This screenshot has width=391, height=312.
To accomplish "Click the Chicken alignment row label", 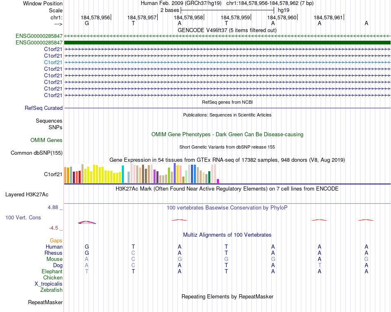I will (x=53, y=278).
